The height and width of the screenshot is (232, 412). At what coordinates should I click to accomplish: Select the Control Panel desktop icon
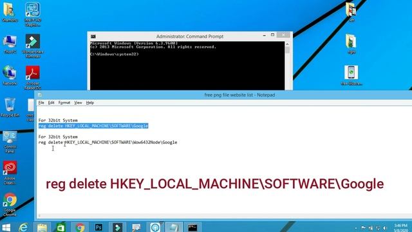[x=10, y=142]
